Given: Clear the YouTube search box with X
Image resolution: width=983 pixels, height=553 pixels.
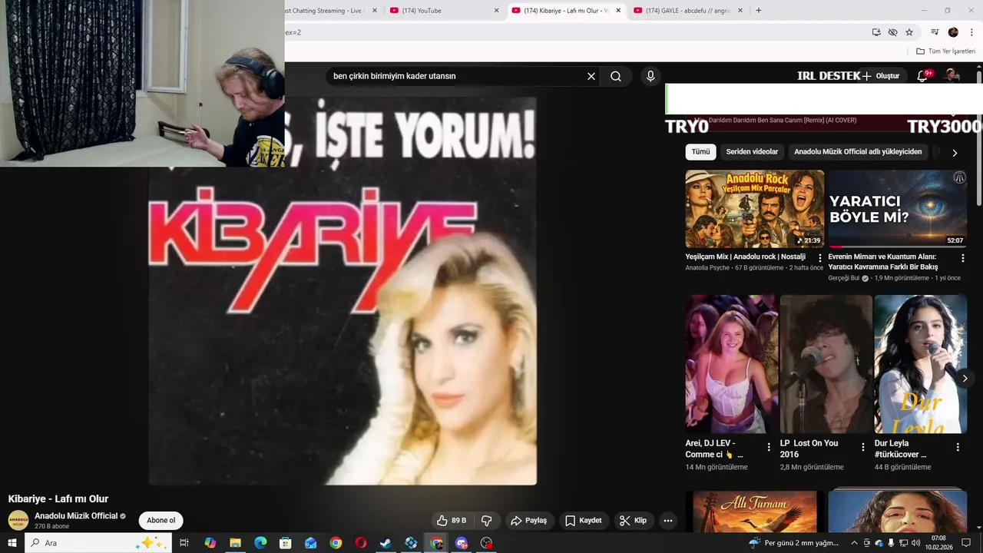Looking at the screenshot, I should 591,76.
